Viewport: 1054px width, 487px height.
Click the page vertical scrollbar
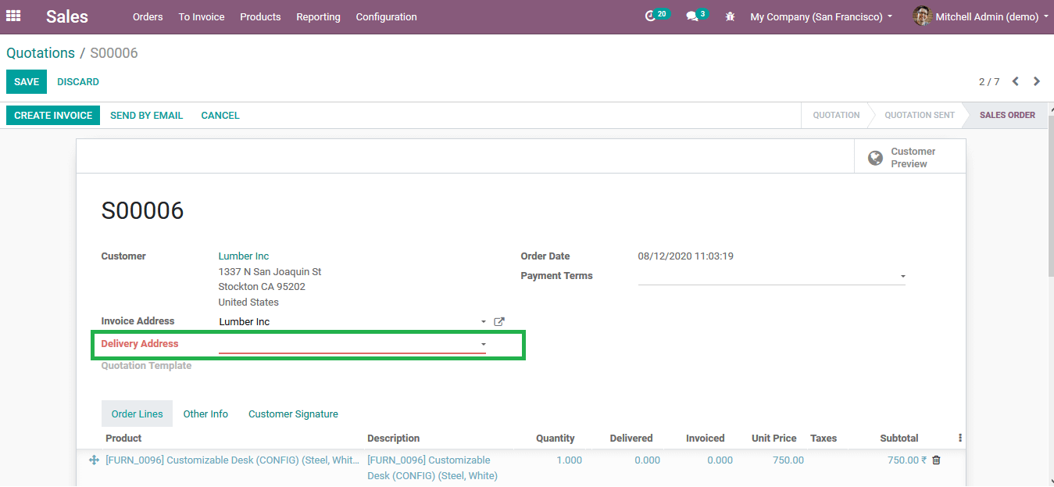1050,195
